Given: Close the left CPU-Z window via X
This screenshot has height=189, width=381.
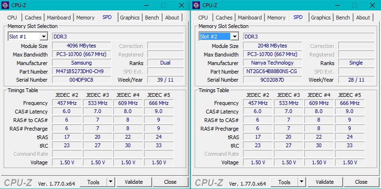Looking at the screenshot, I should [x=181, y=5].
